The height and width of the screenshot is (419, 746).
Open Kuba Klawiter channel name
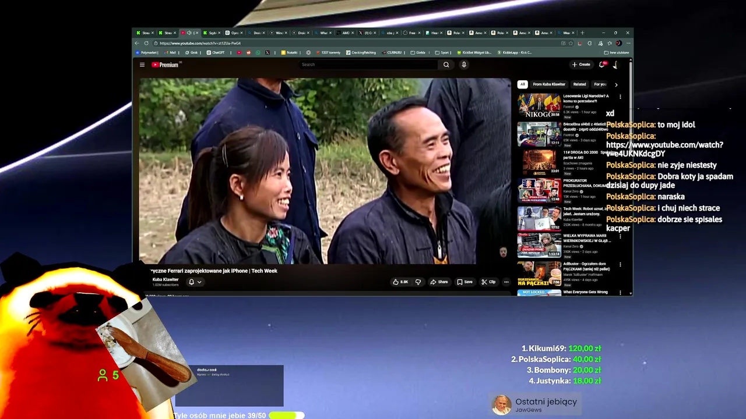pos(166,279)
